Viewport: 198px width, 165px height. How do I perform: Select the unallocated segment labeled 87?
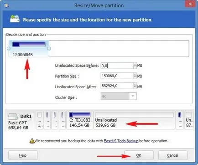tap(189, 120)
